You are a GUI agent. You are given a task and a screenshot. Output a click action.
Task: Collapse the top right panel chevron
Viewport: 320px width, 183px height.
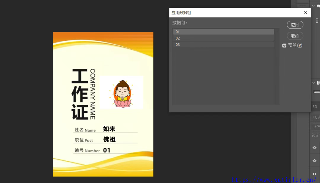pyautogui.click(x=313, y=6)
